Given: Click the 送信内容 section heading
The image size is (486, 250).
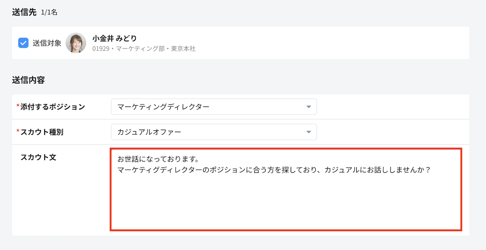Looking at the screenshot, I should point(28,80).
